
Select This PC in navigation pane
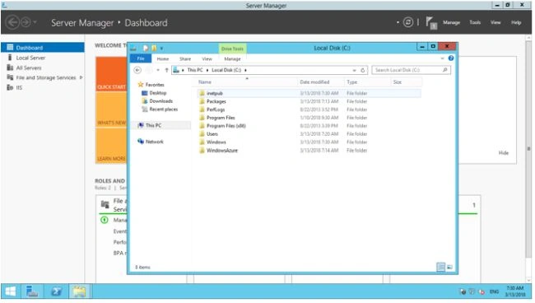pyautogui.click(x=153, y=126)
